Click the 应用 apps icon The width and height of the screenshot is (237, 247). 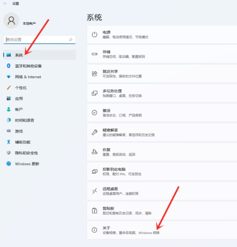pyautogui.click(x=9, y=99)
